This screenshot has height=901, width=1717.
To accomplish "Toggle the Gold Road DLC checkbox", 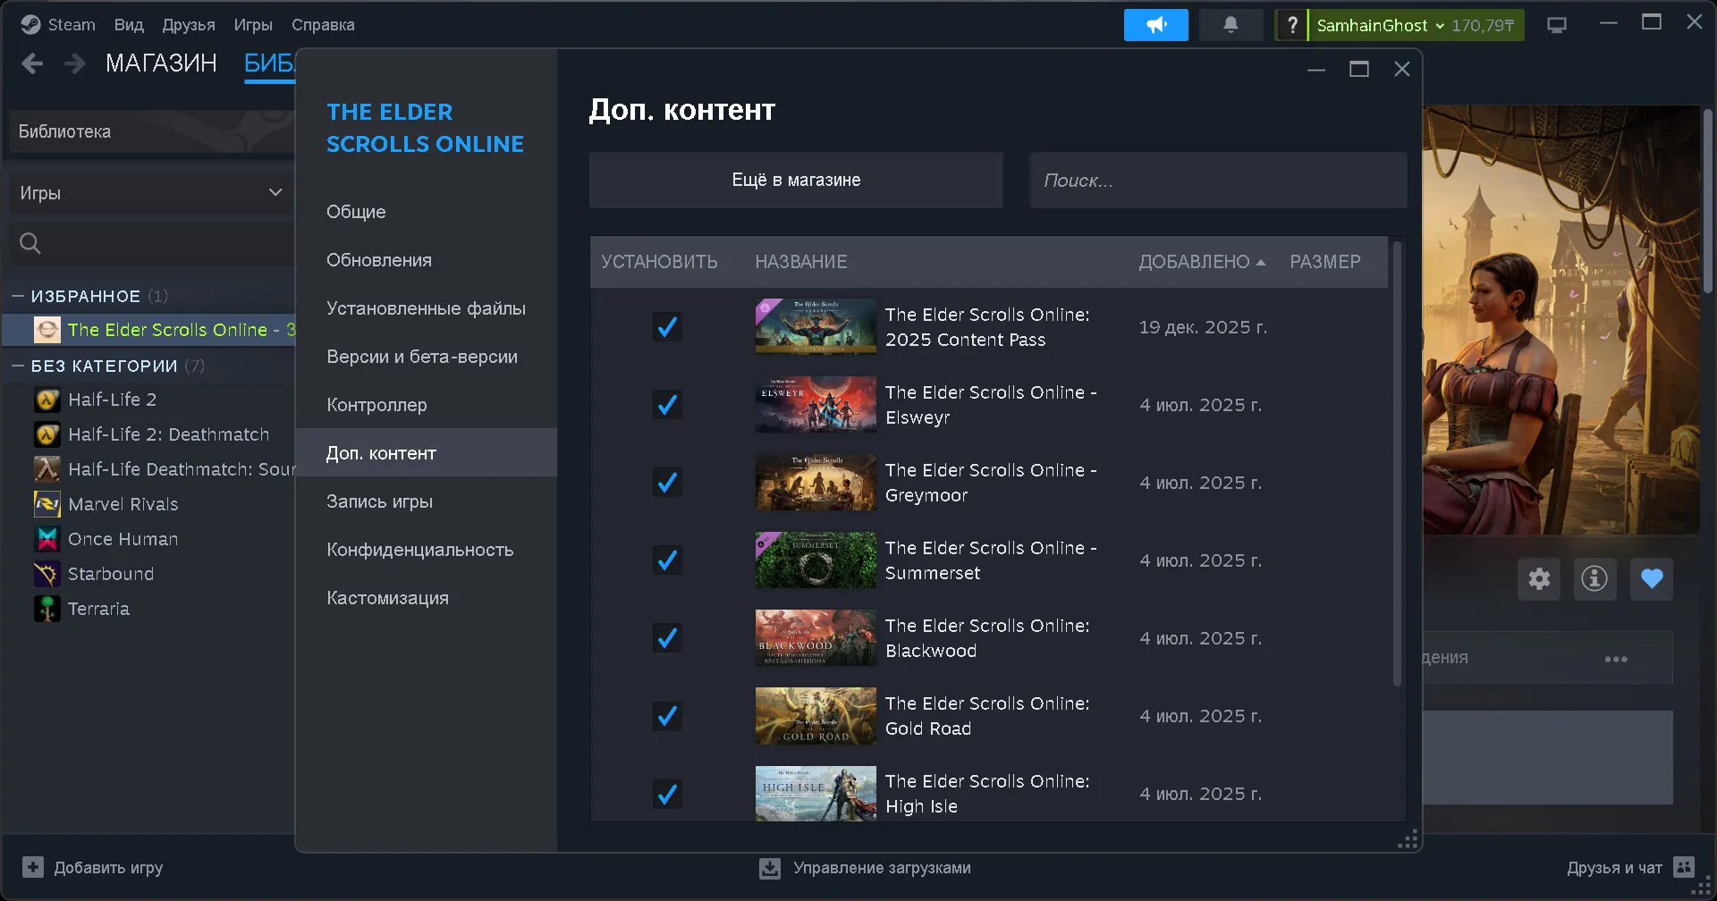I will click(667, 716).
